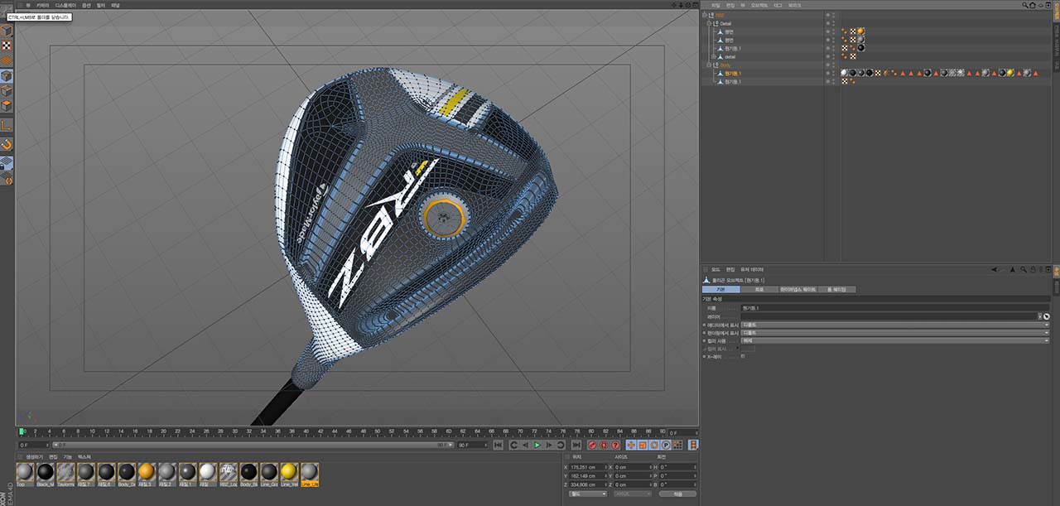The height and width of the screenshot is (506, 1060).
Task: Step to the next frame
Action: (550, 445)
